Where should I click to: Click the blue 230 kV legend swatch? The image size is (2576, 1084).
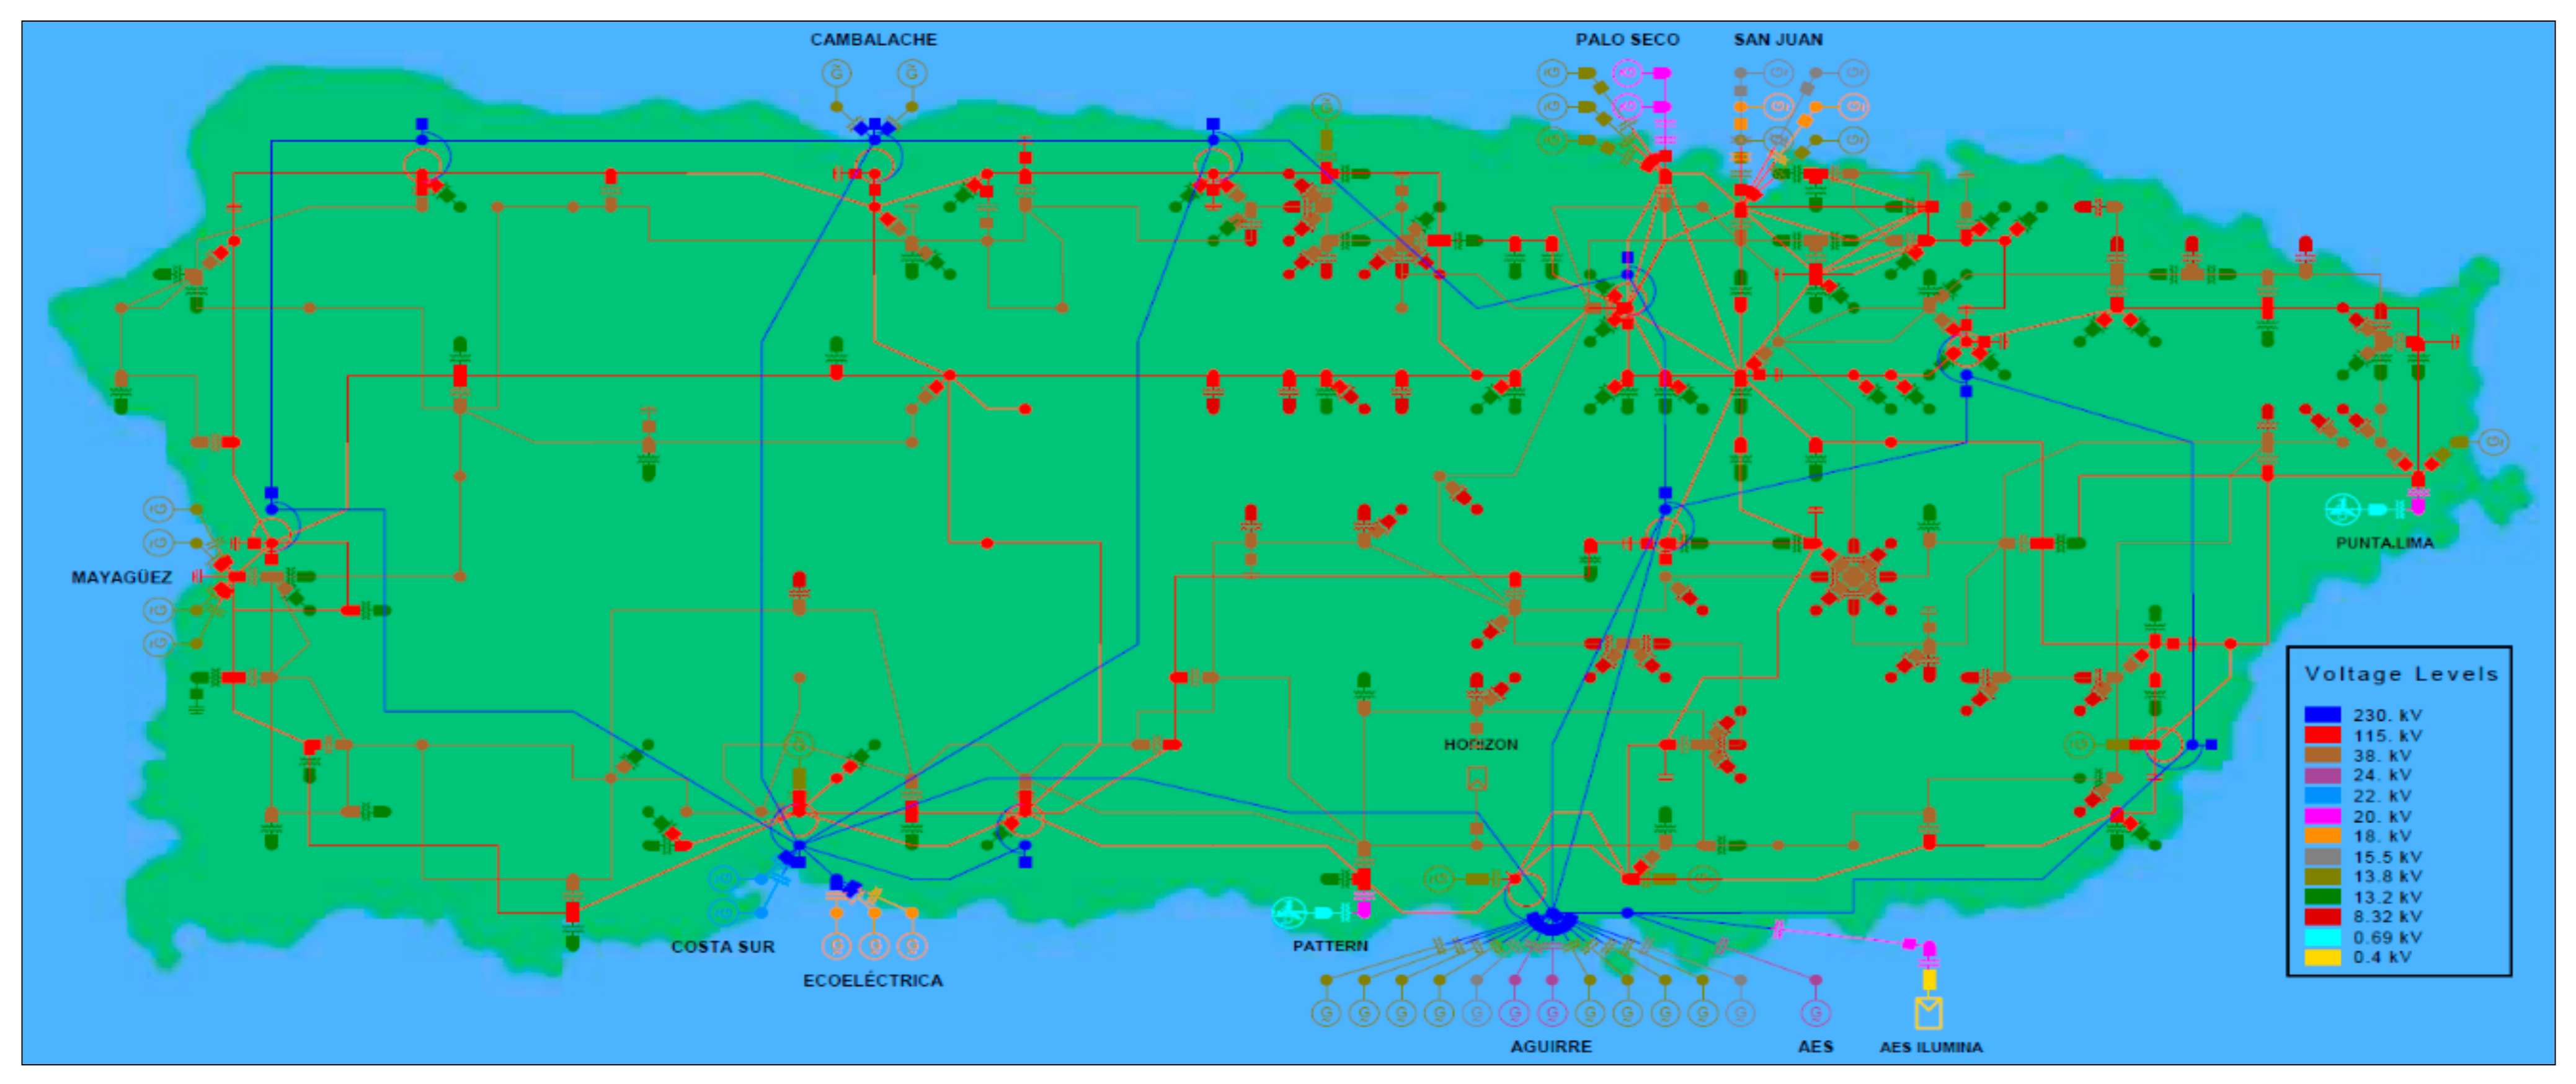(2322, 715)
